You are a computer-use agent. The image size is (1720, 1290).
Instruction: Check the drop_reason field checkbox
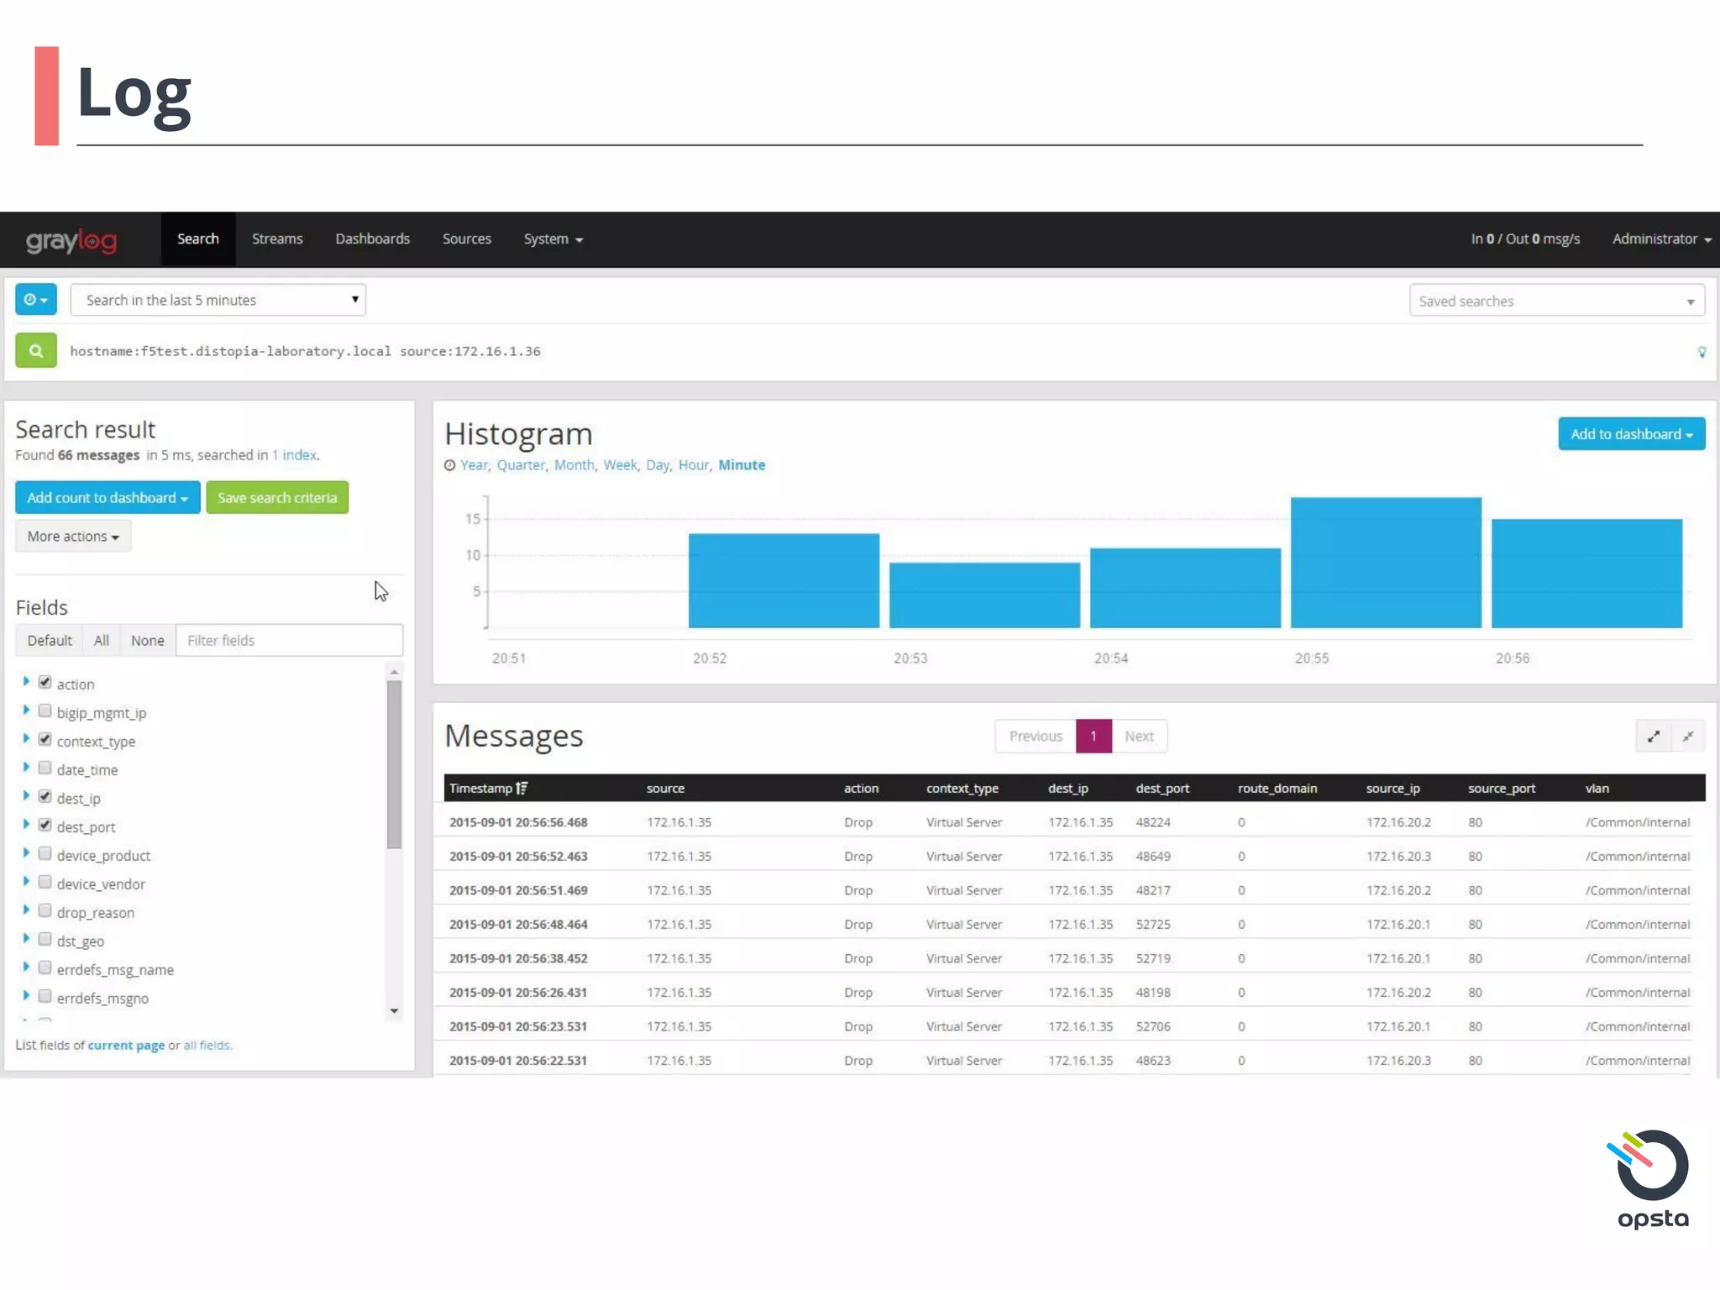point(45,911)
